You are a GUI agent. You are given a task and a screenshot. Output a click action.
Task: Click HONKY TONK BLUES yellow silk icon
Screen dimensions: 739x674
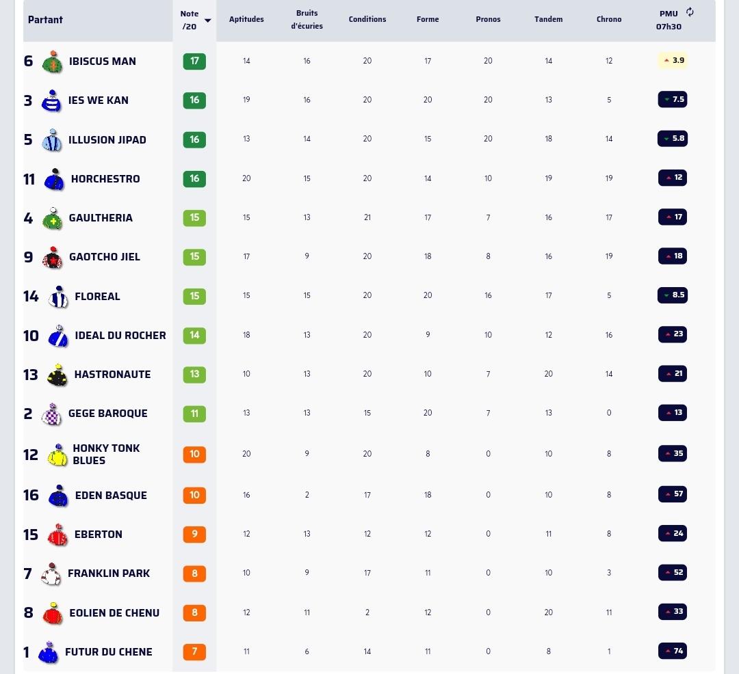[57, 455]
